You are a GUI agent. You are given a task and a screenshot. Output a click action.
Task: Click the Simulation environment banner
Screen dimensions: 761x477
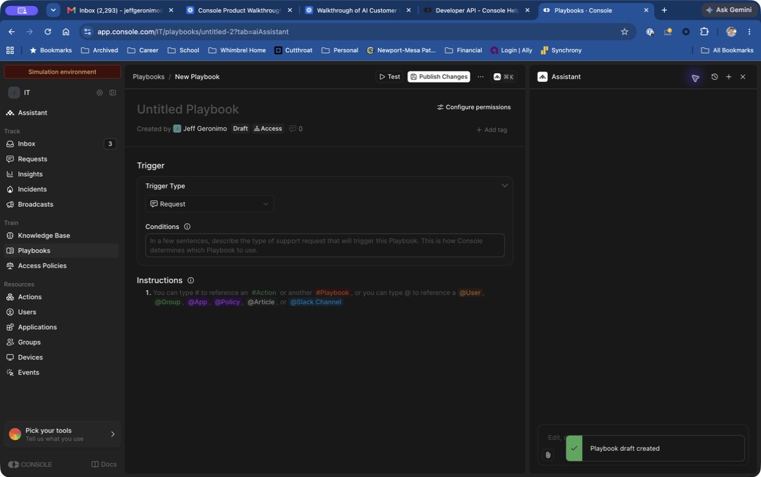pos(62,72)
